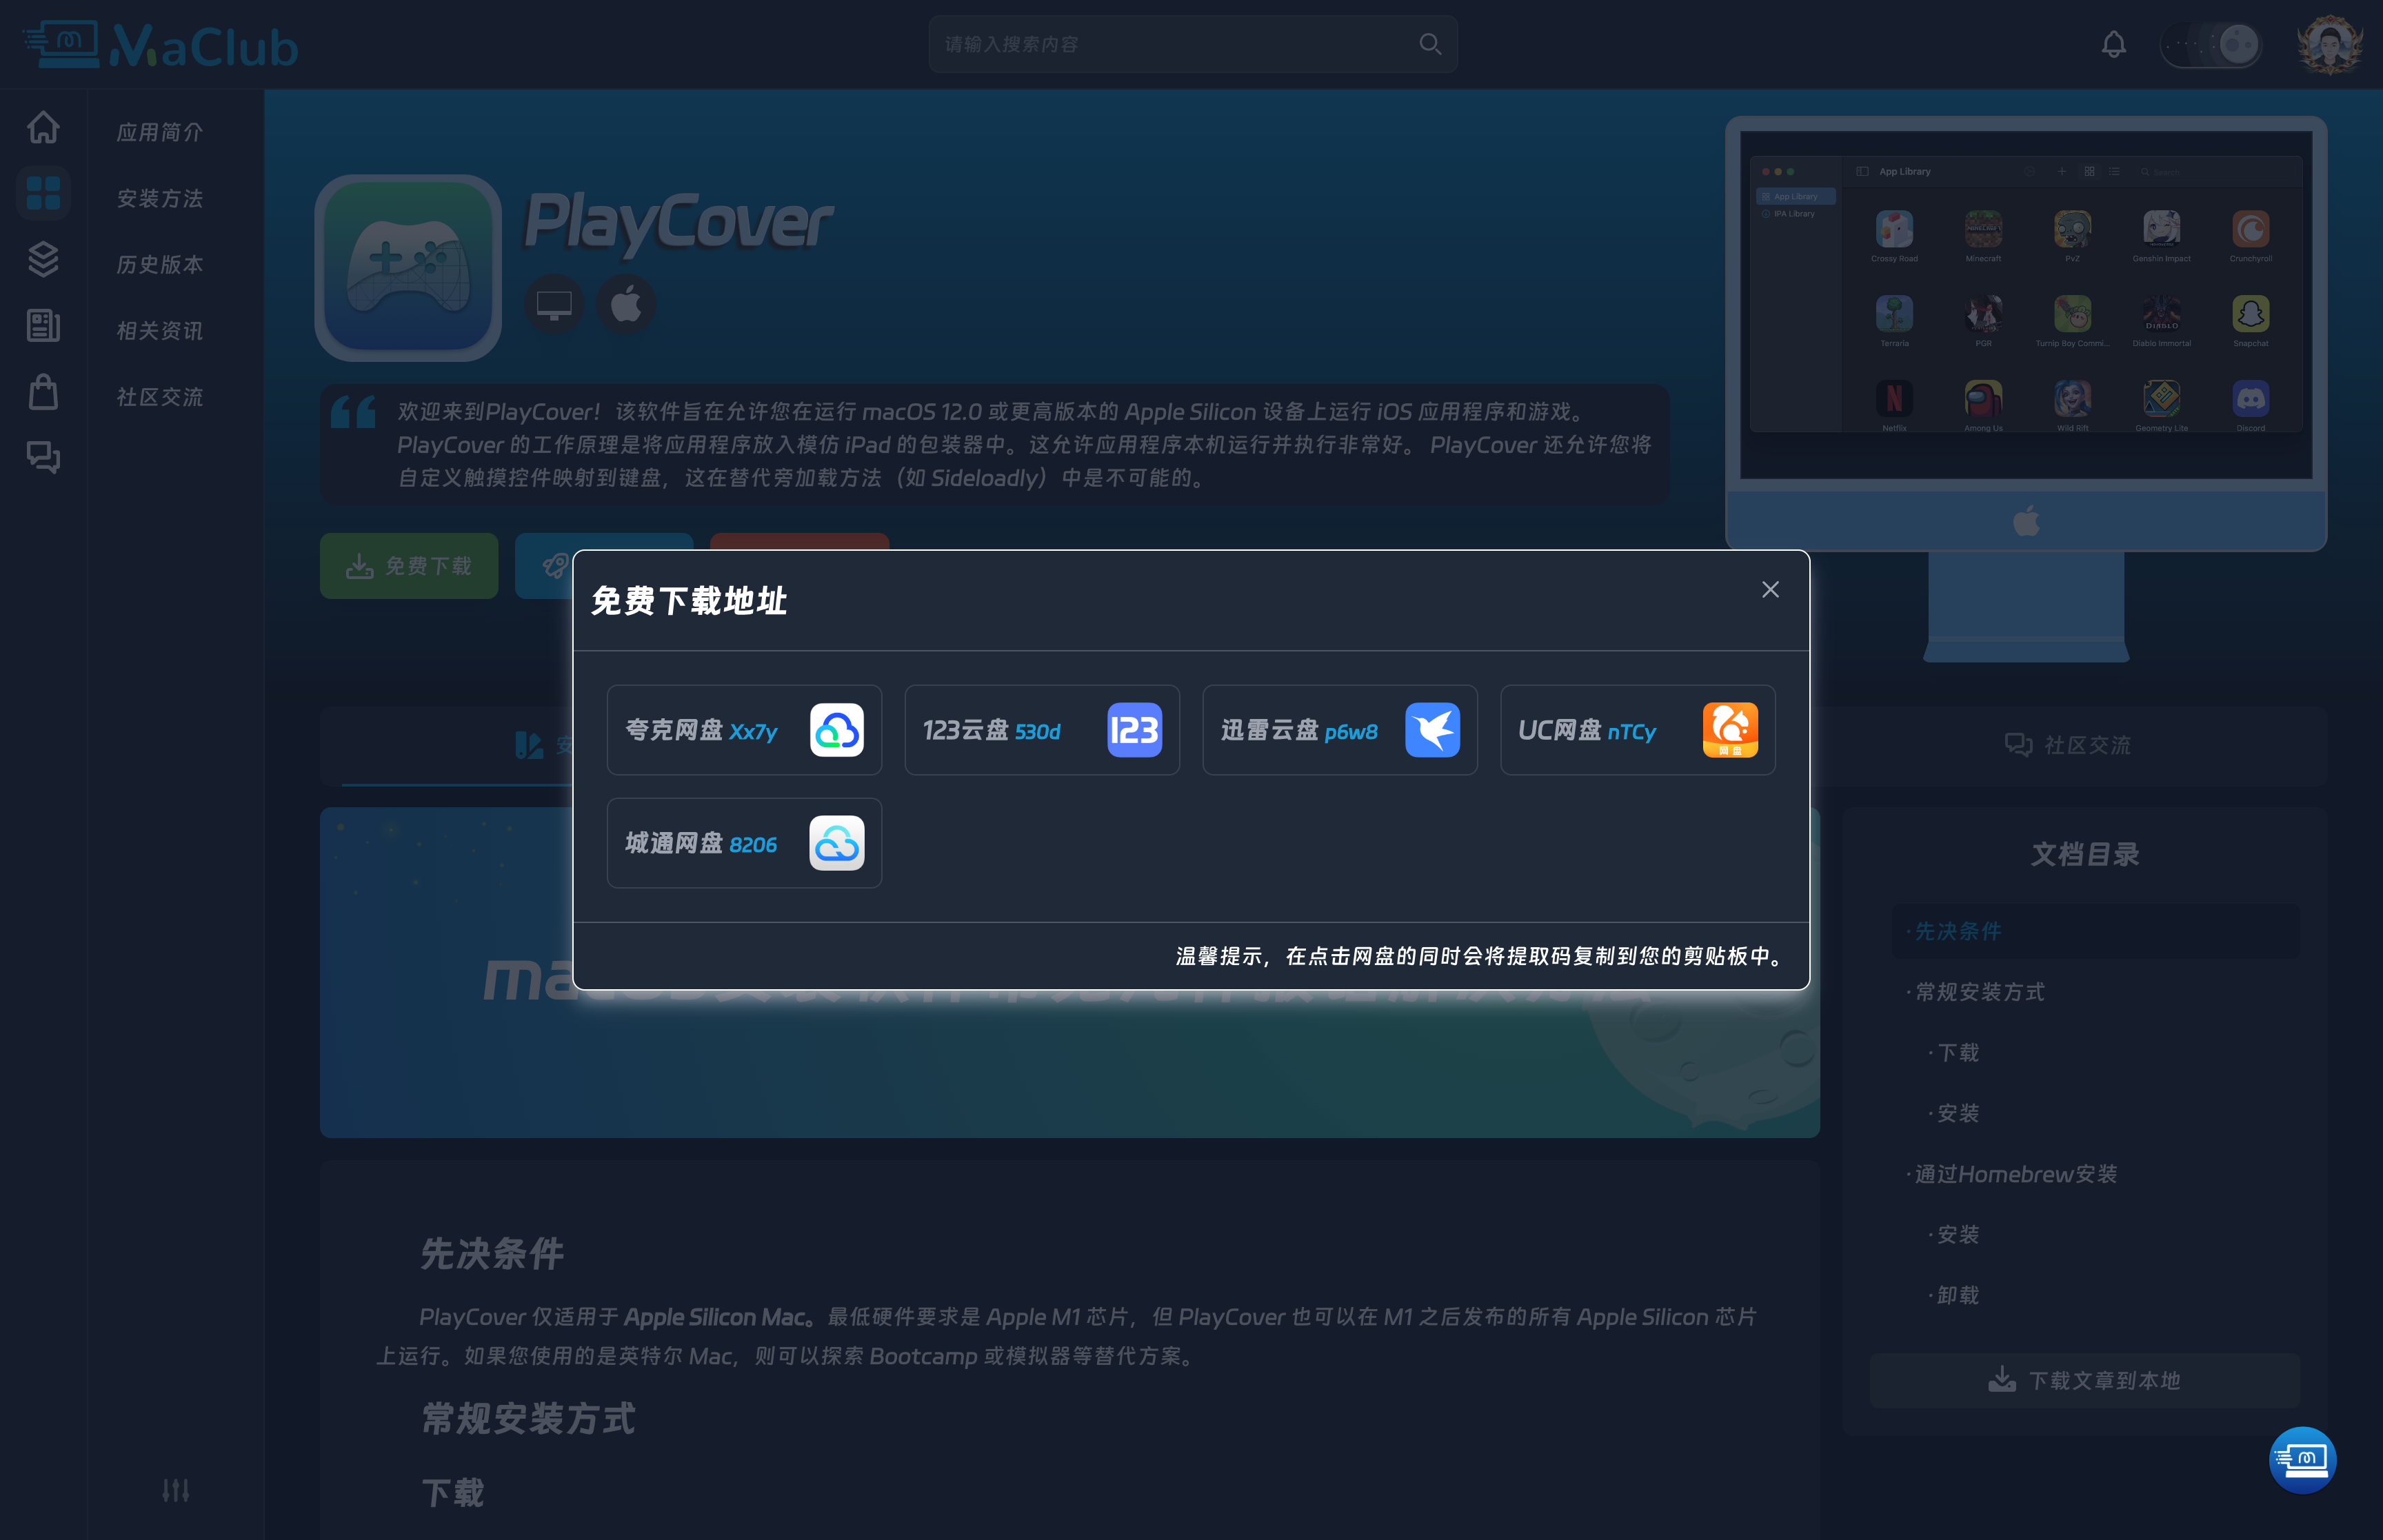Image resolution: width=2383 pixels, height=1540 pixels.
Task: Jump to 通过Homebrew安装 in 文档目录
Action: tap(2015, 1174)
